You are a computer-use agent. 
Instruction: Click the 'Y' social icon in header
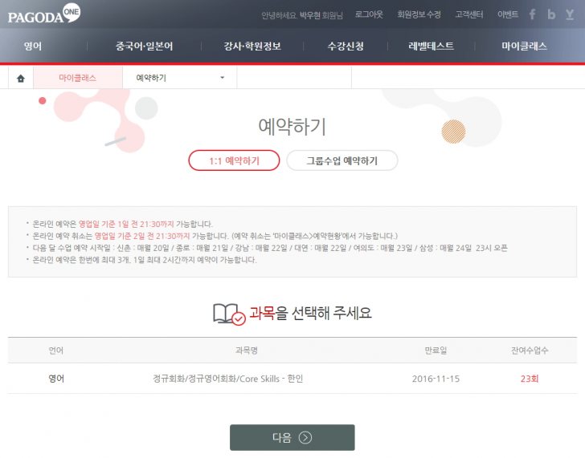[570, 14]
